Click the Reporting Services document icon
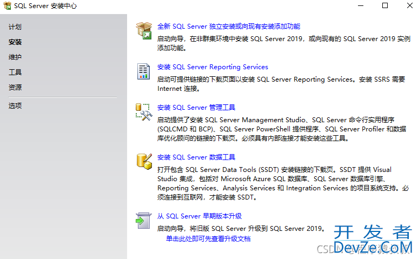Image resolution: width=418 pixels, height=259 pixels. (143, 71)
